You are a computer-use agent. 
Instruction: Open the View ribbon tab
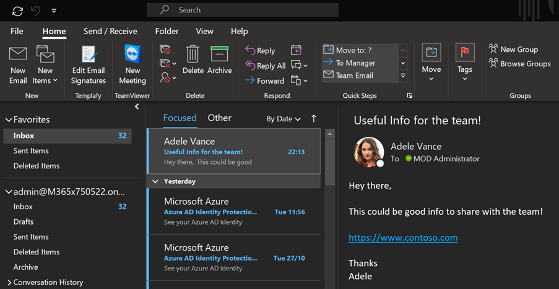coord(205,32)
